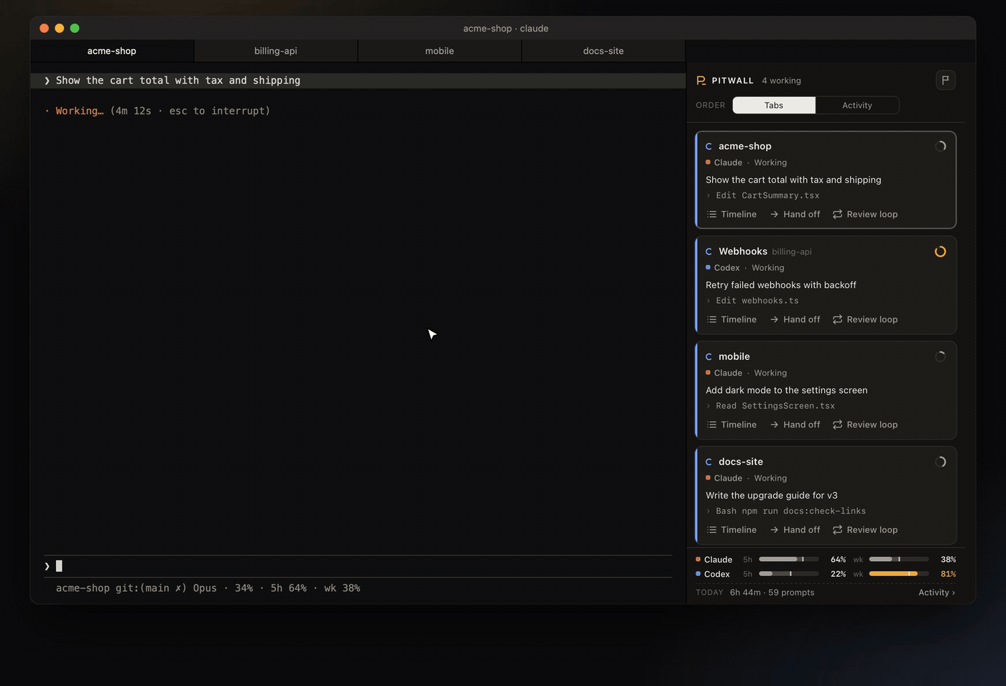Screen dimensions: 1006x686
Task: Click the Claude 5h usage bar
Action: (x=788, y=559)
